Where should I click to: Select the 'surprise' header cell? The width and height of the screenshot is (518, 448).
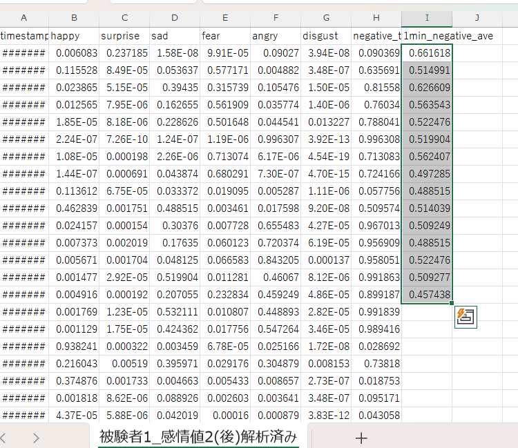click(x=124, y=35)
